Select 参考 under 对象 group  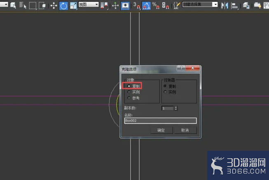(x=133, y=98)
